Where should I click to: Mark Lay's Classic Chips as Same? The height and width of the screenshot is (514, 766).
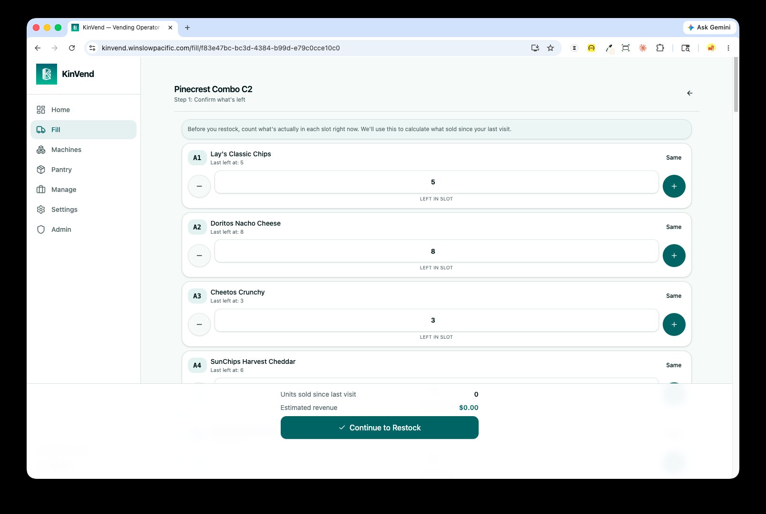(674, 158)
